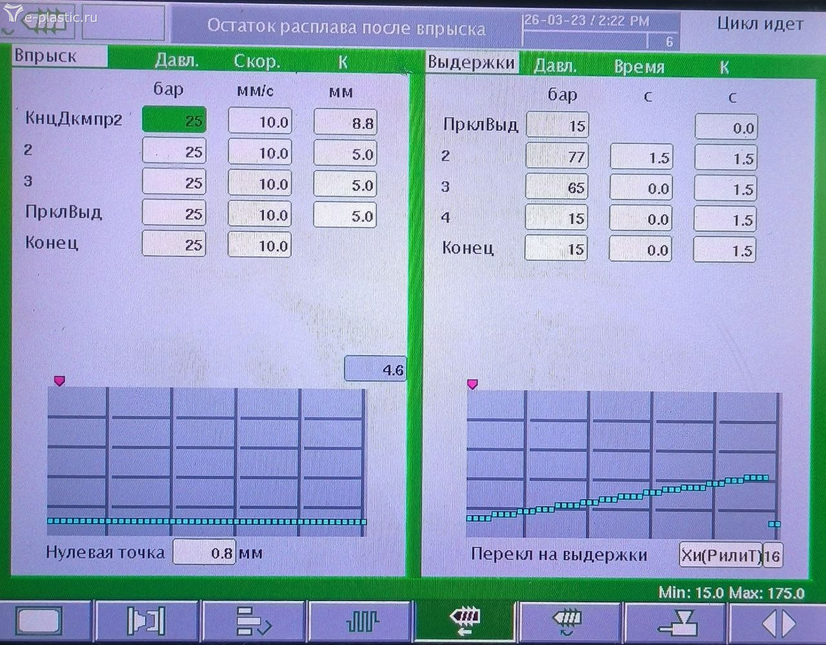The image size is (826, 645).
Task: Open the injection unit hopper icon
Action: pyautogui.click(x=677, y=622)
